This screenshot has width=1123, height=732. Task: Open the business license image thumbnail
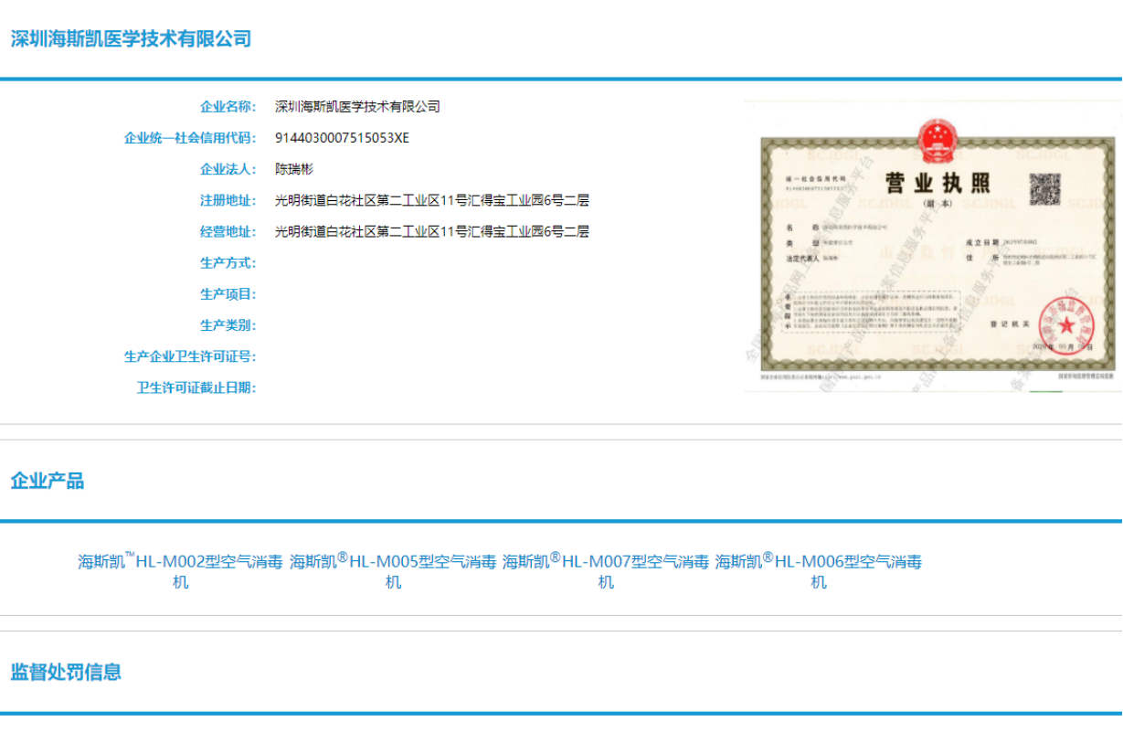933,246
